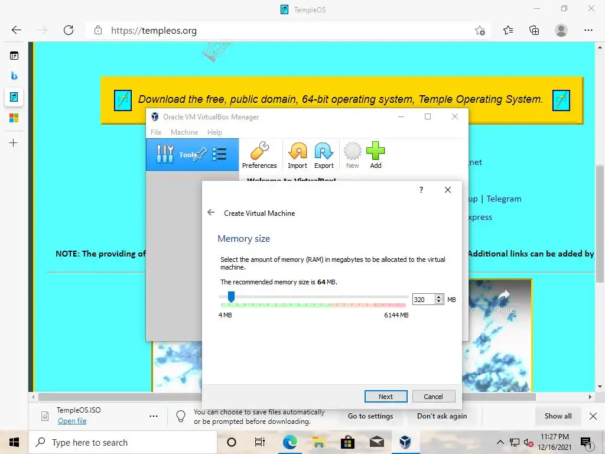
Task: Close the Create Virtual Machine dialog
Action: (x=448, y=190)
